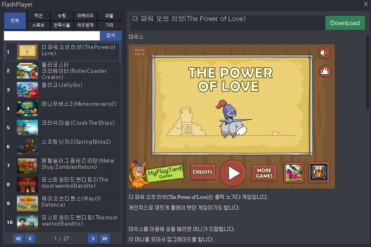
Task: Select the 슈팅 category tab
Action: [62, 16]
